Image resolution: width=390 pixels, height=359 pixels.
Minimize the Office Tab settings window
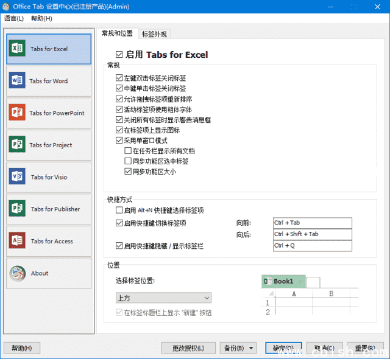(330, 7)
